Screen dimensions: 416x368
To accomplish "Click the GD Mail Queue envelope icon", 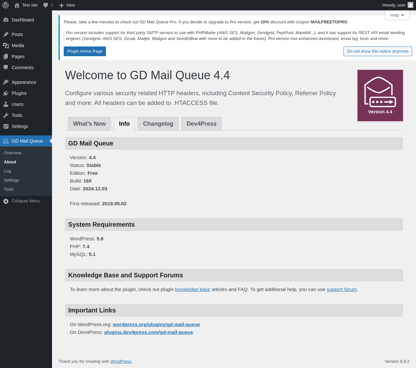I will [x=6, y=141].
